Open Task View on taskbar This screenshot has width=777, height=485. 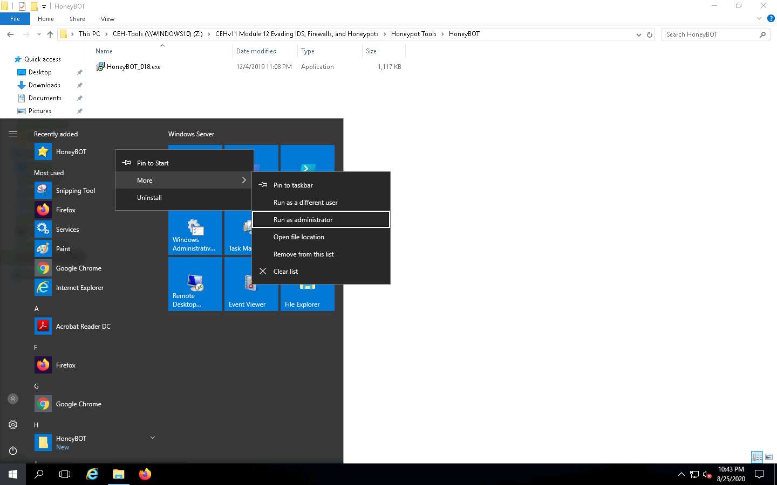[x=65, y=474]
